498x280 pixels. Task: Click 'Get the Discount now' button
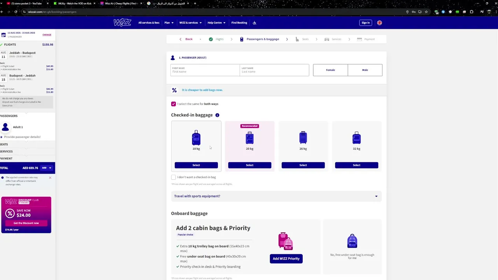coord(26,223)
